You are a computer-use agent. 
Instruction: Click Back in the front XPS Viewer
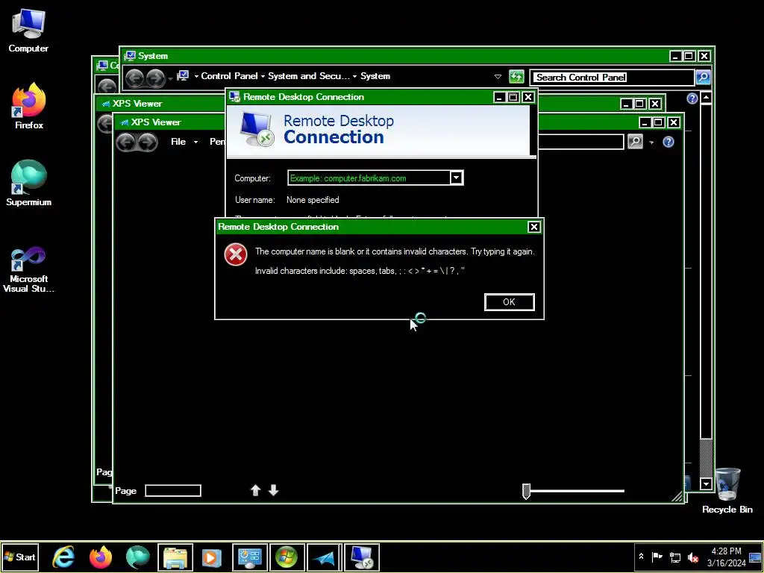tap(125, 143)
